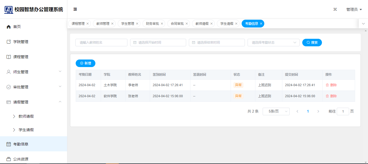The height and width of the screenshot is (164, 368).
Task: Click the 课程管理 book icon
Action: [9, 57]
